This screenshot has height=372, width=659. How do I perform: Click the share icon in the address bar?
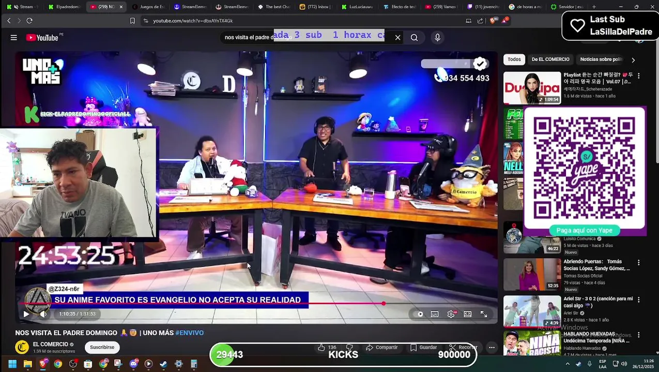(x=480, y=21)
